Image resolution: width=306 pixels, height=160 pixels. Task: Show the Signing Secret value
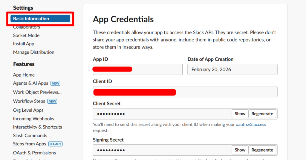(x=240, y=150)
